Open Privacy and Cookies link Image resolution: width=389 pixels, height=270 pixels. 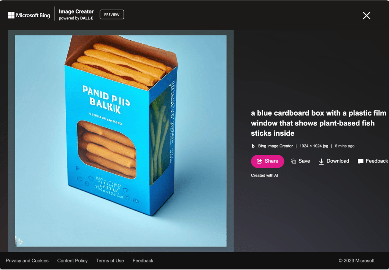(x=27, y=260)
